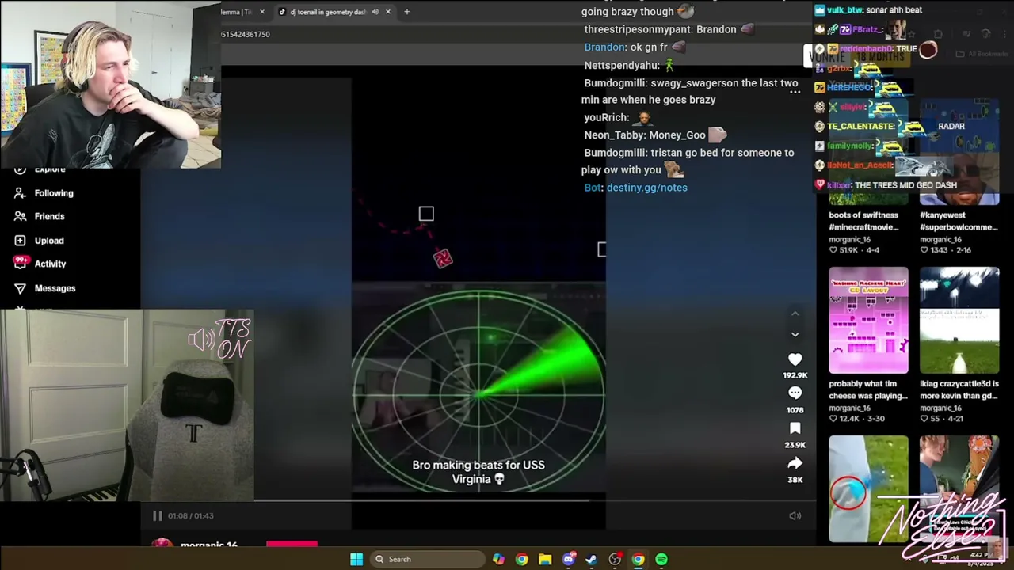The height and width of the screenshot is (570, 1014).
Task: Open the destiny.gg/notes link in chat
Action: (646, 188)
